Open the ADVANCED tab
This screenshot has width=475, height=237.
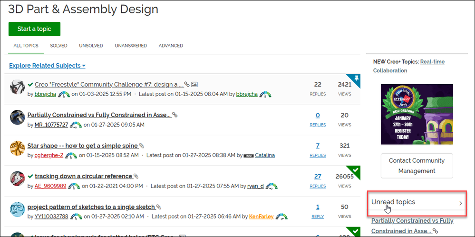click(x=171, y=46)
